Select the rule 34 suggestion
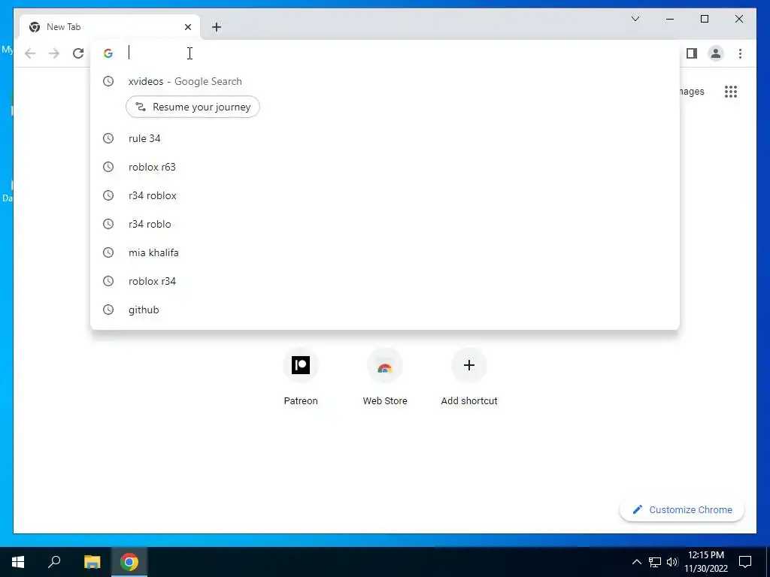The image size is (770, 577). (x=385, y=138)
